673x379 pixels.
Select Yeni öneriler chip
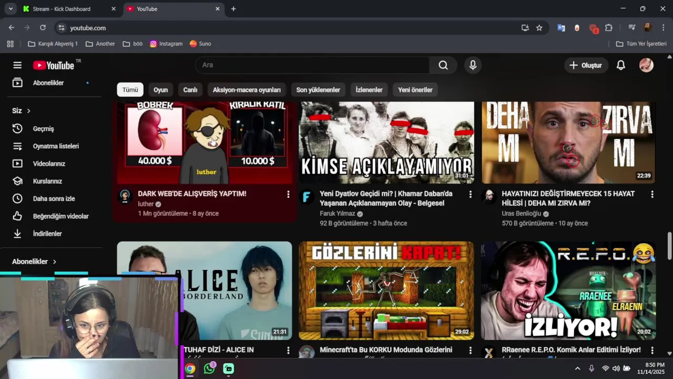(x=415, y=90)
